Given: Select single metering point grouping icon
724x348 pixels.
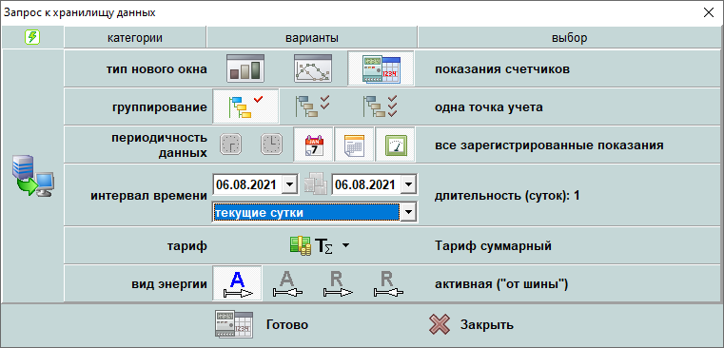Looking at the screenshot, I should [245, 106].
